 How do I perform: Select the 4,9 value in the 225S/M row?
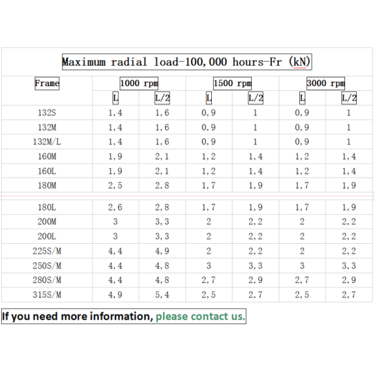162,251
